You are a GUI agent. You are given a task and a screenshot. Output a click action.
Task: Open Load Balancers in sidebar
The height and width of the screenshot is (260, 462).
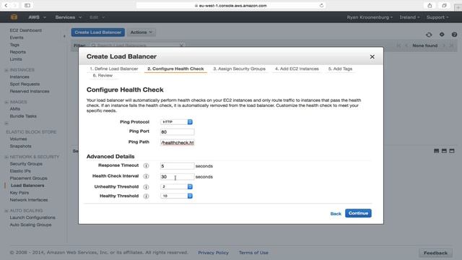pyautogui.click(x=27, y=186)
